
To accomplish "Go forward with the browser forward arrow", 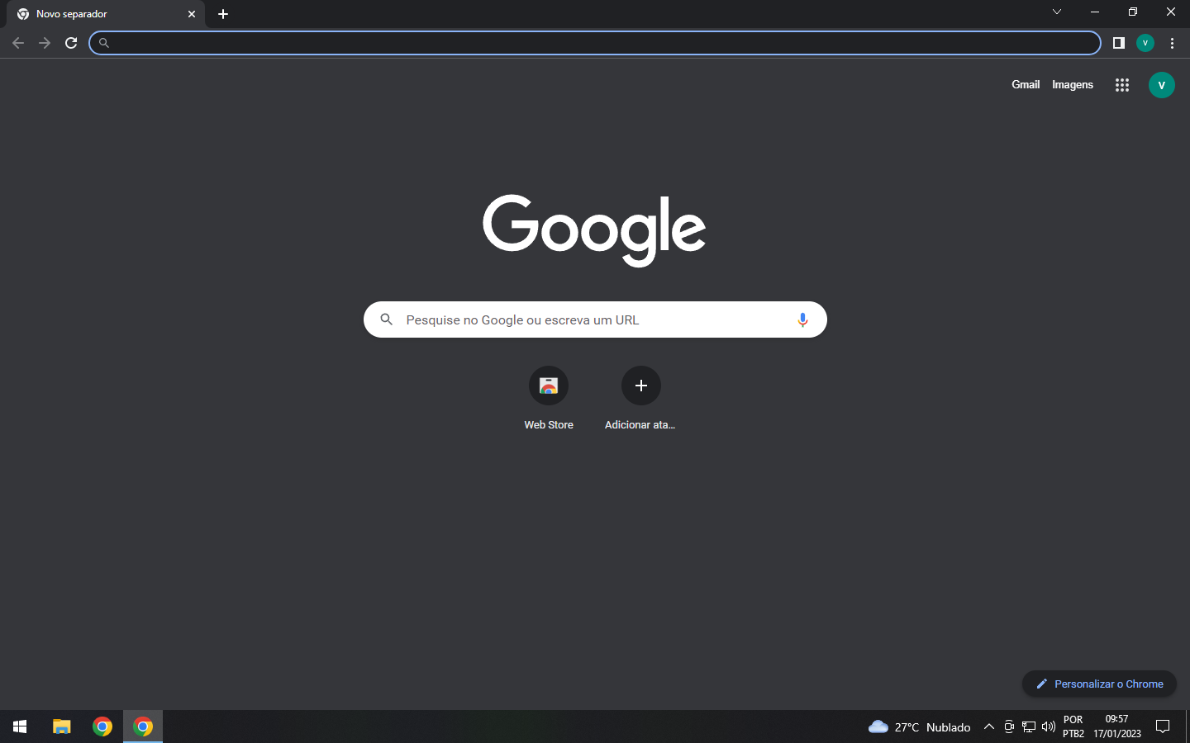I will pyautogui.click(x=45, y=43).
